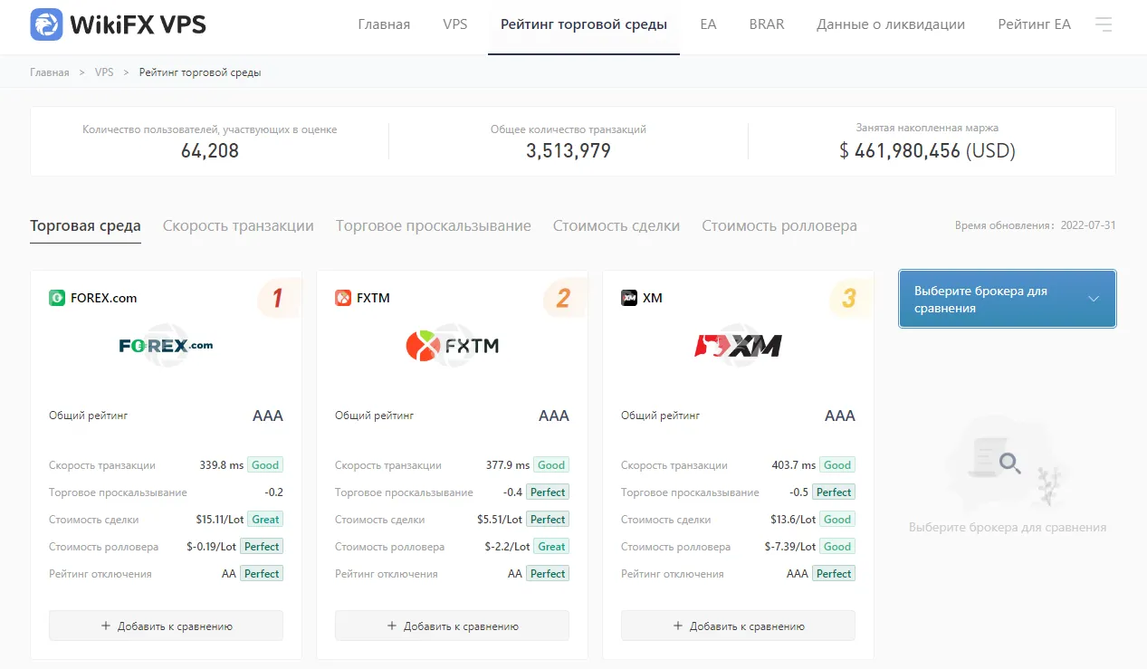Click the FXTM small red broker icon
1147x669 pixels.
(x=343, y=298)
